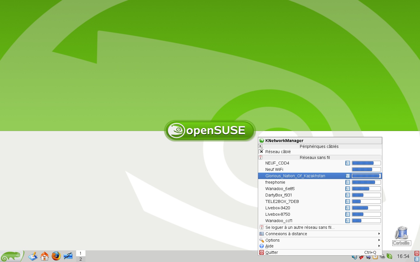Open the green openSUSE updater tray icon
This screenshot has height=262, width=420.
389,256
